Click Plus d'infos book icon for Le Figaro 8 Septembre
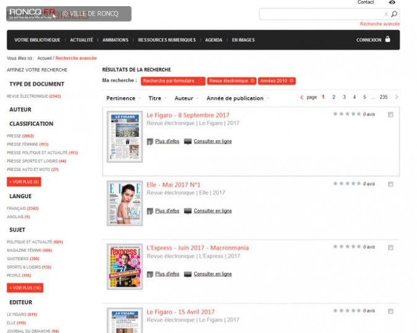Image resolution: width=417 pixels, height=333 pixels. 150,142
